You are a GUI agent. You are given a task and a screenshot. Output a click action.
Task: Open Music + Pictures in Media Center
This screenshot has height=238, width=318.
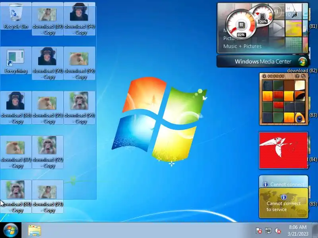click(242, 46)
